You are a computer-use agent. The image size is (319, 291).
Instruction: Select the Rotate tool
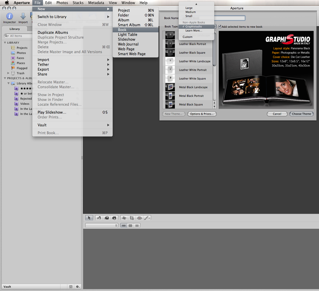click(99, 218)
